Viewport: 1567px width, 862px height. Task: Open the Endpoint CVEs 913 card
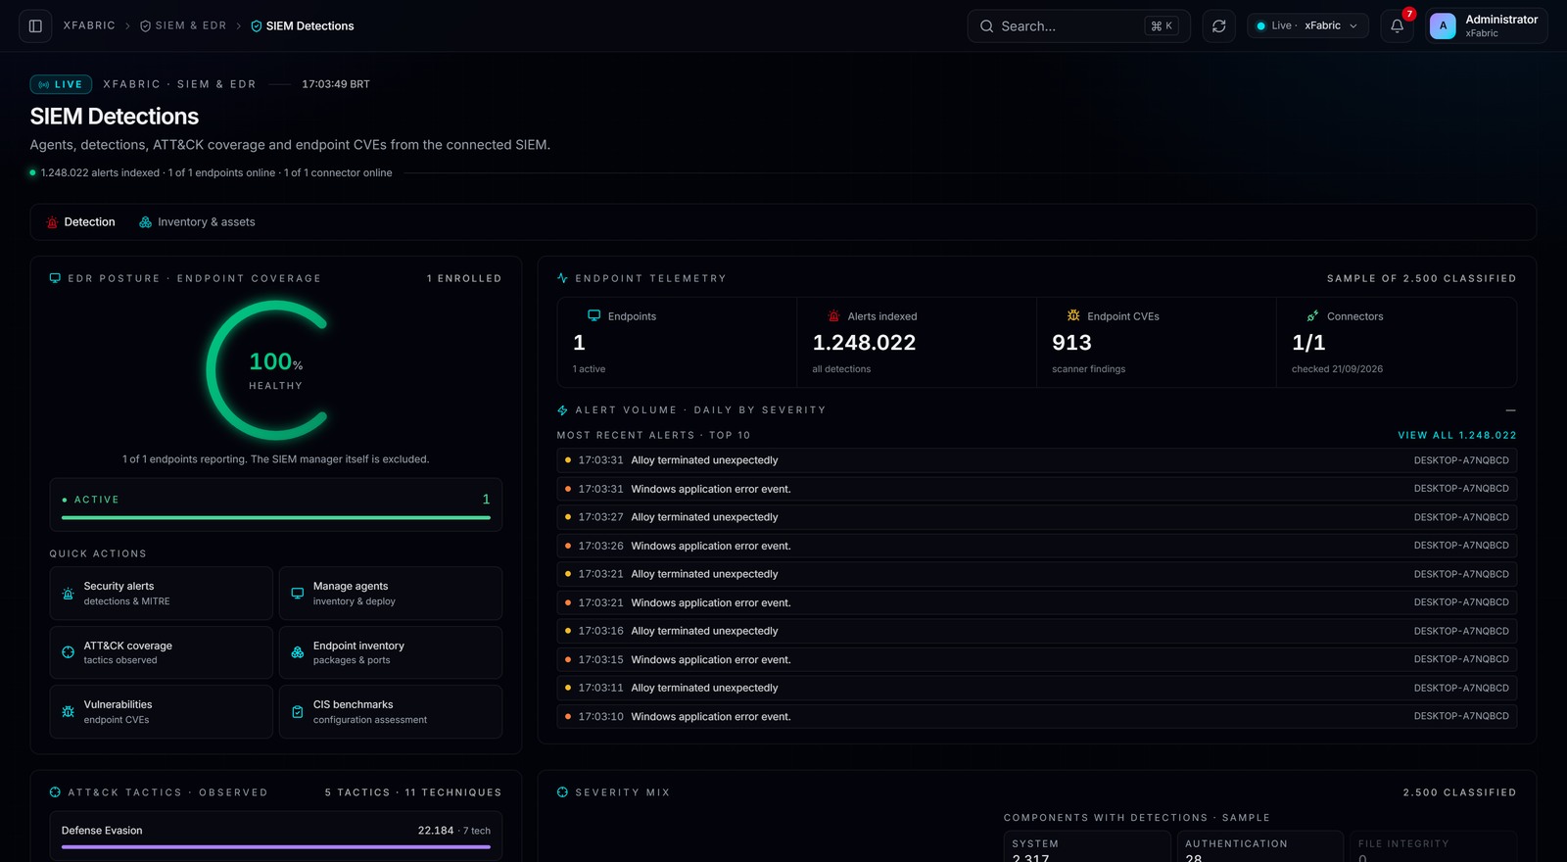1157,343
